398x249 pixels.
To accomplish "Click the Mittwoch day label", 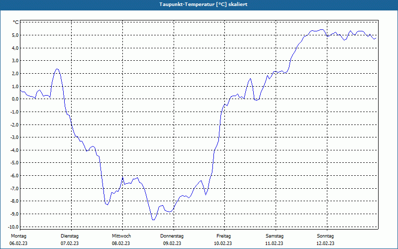I will click(121, 236).
